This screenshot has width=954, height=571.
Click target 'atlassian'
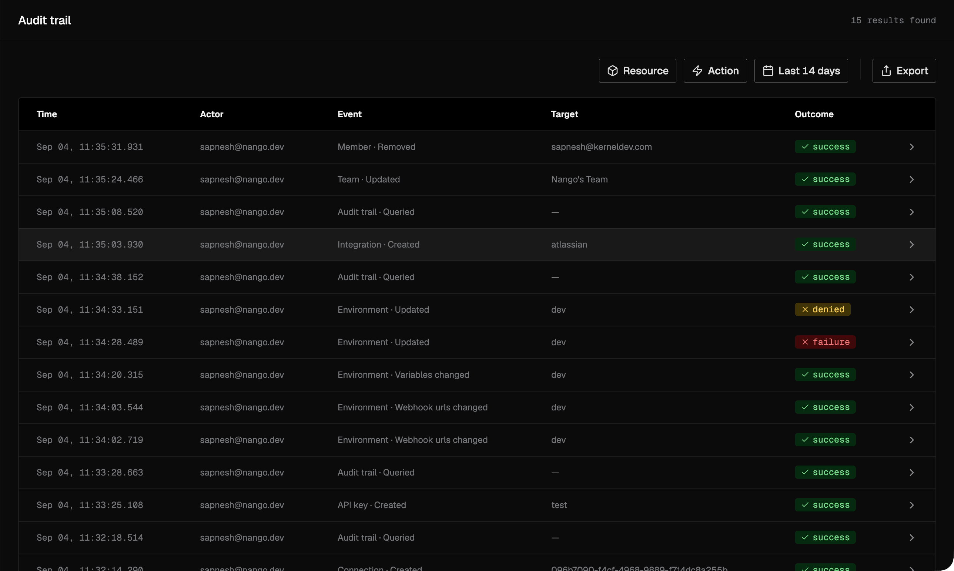569,245
